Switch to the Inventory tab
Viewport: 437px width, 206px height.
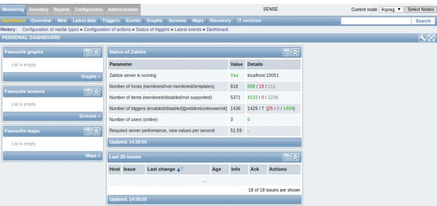[38, 9]
